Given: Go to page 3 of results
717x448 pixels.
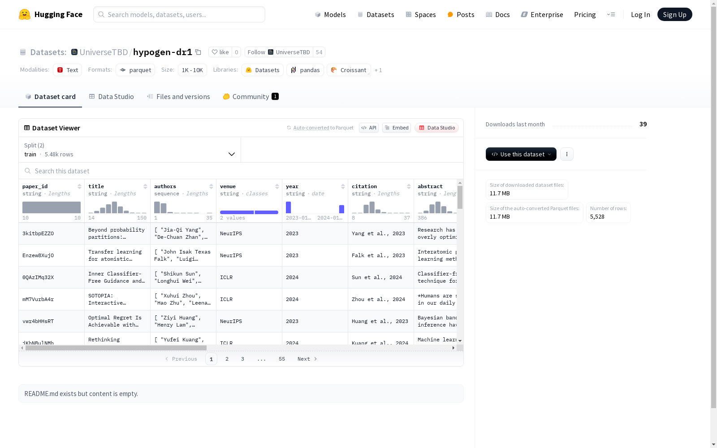Looking at the screenshot, I should click(x=242, y=359).
